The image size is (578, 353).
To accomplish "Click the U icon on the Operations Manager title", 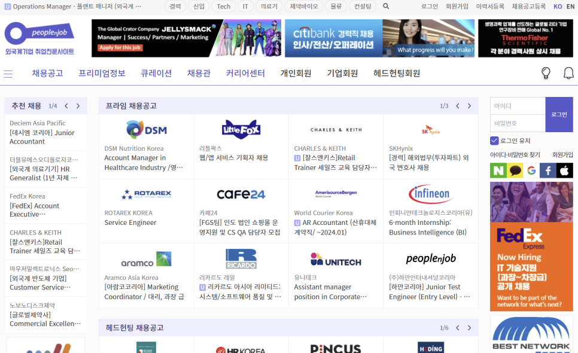I will 7,7.
